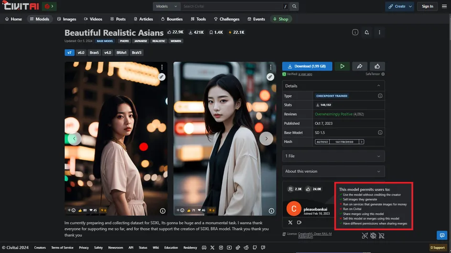The height and width of the screenshot is (253, 451).
Task: Open the Bounties navigation tab
Action: click(172, 19)
